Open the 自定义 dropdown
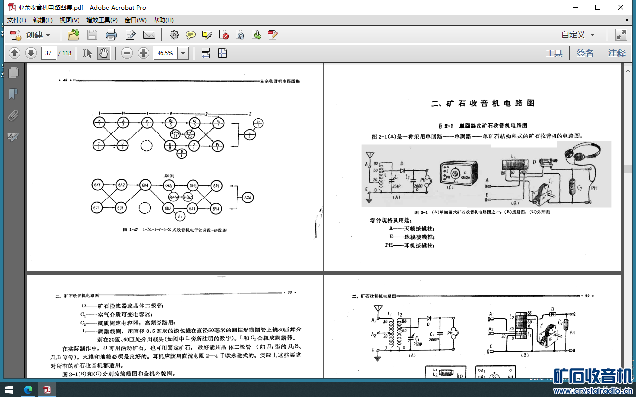The height and width of the screenshot is (397, 636). point(578,35)
